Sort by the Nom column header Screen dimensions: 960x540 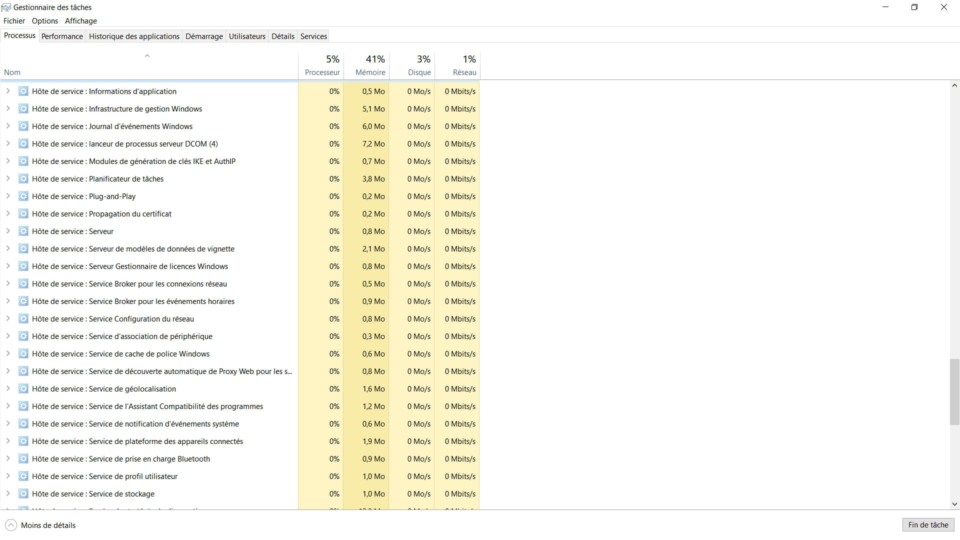pyautogui.click(x=149, y=66)
